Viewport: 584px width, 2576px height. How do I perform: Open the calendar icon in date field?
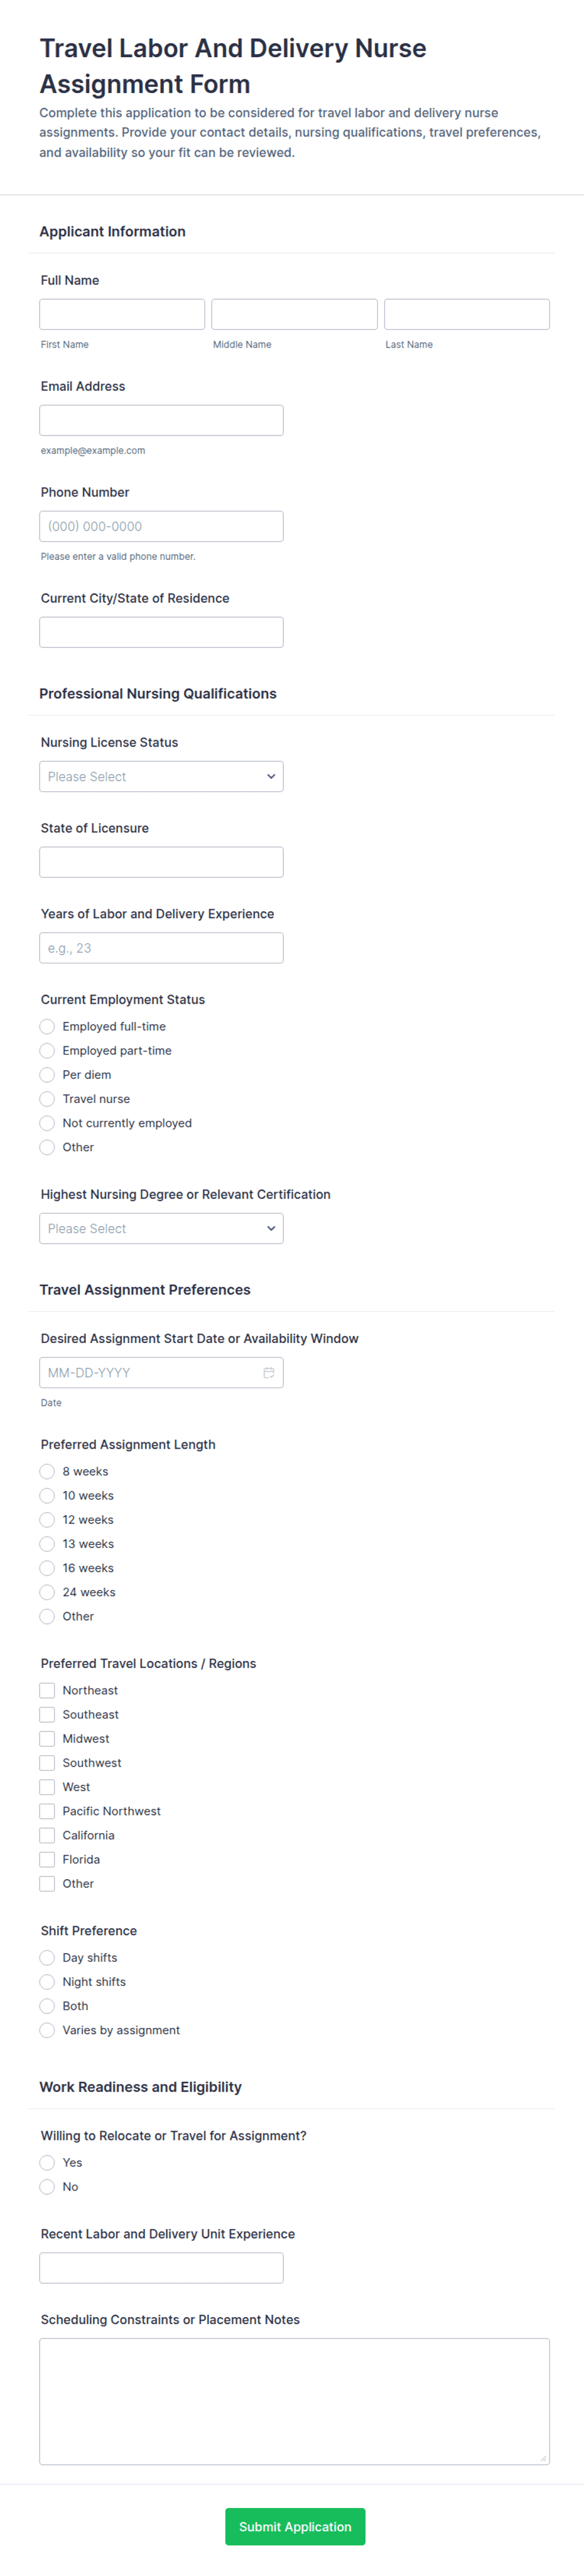click(x=268, y=1372)
